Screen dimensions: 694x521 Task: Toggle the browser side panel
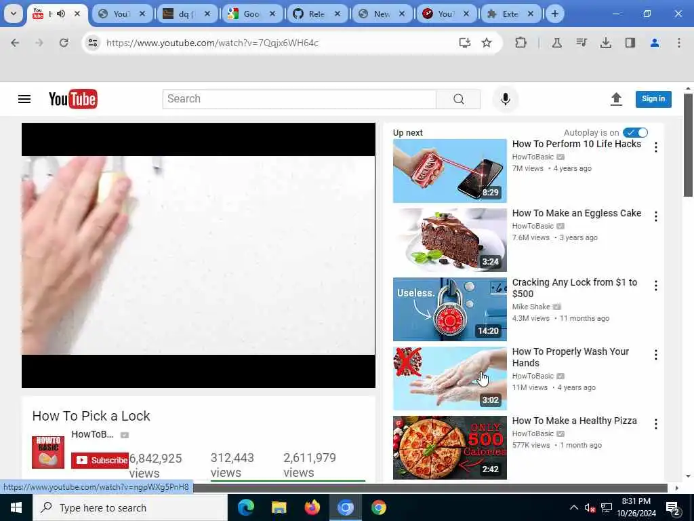[630, 43]
